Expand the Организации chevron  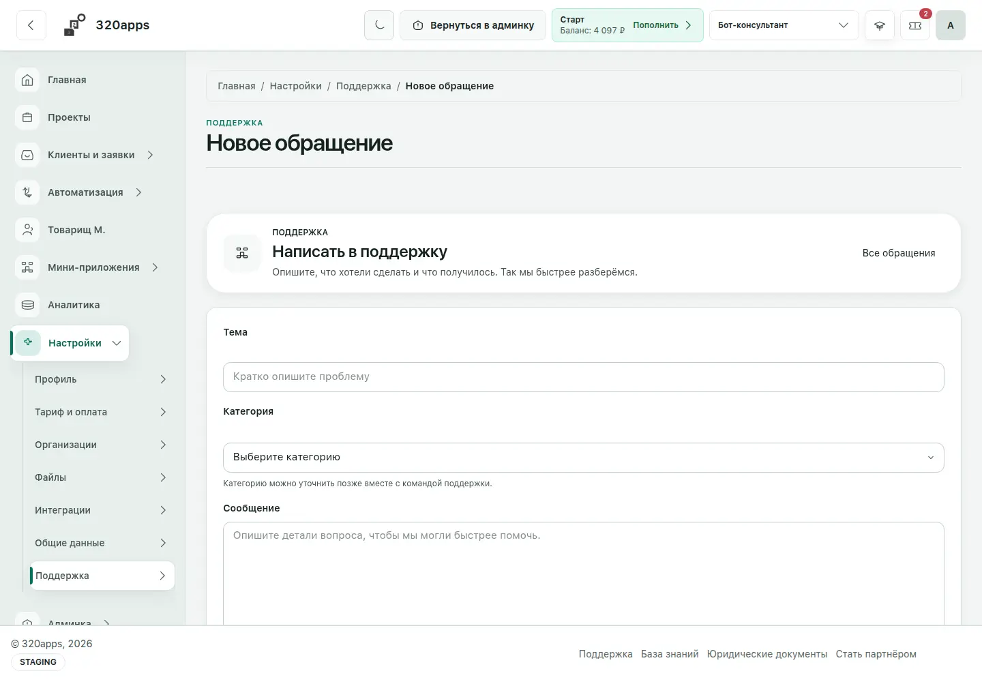point(163,445)
